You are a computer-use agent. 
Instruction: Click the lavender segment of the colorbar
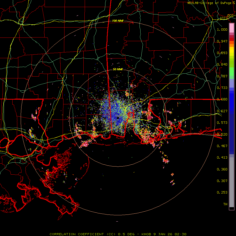click(232, 83)
